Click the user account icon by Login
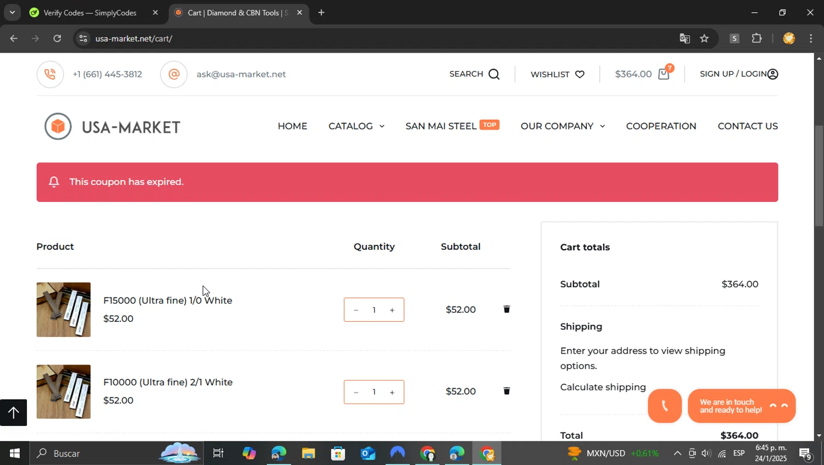 coord(772,74)
